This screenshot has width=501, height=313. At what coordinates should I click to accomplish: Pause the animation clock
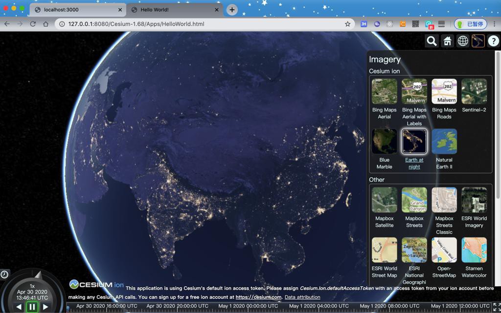pos(32,307)
